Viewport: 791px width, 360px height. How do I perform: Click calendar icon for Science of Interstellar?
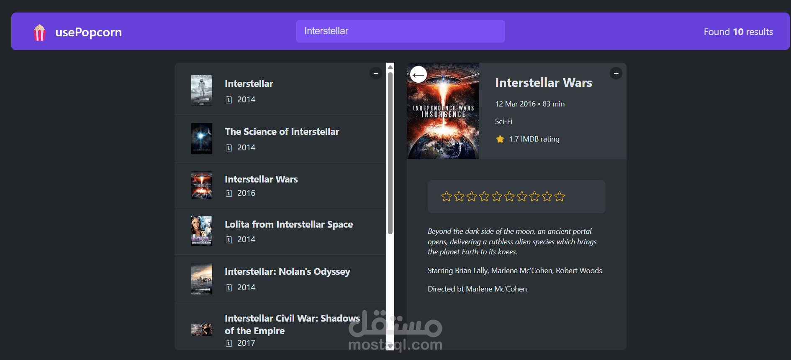click(x=229, y=148)
